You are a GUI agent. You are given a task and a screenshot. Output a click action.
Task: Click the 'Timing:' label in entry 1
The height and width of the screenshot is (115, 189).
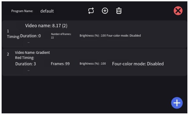point(13,37)
